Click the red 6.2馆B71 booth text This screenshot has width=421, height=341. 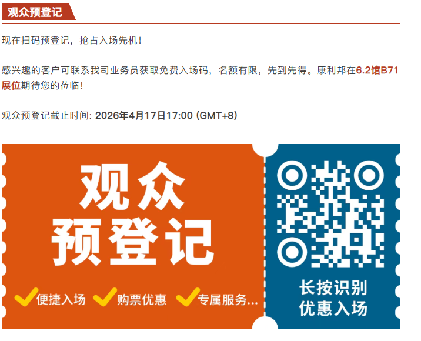(x=377, y=71)
